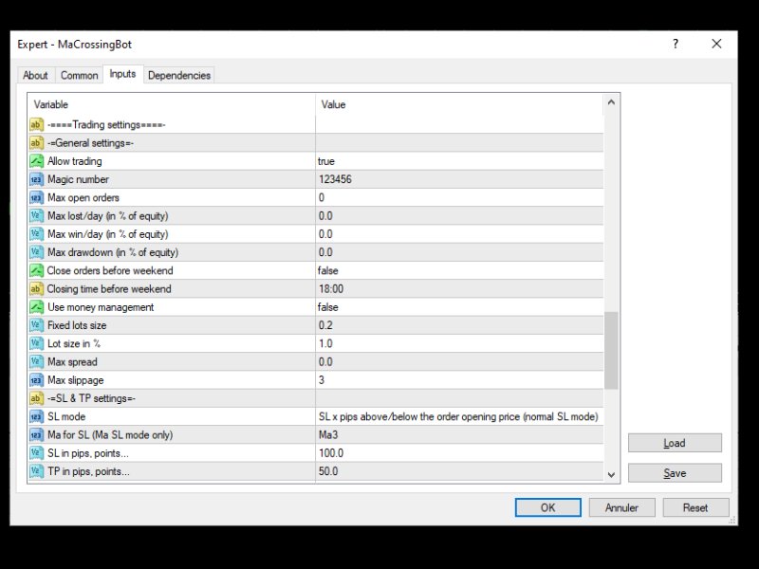Viewport: 759px width, 569px height.
Task: Open the SL mode value dropdown
Action: [459, 416]
